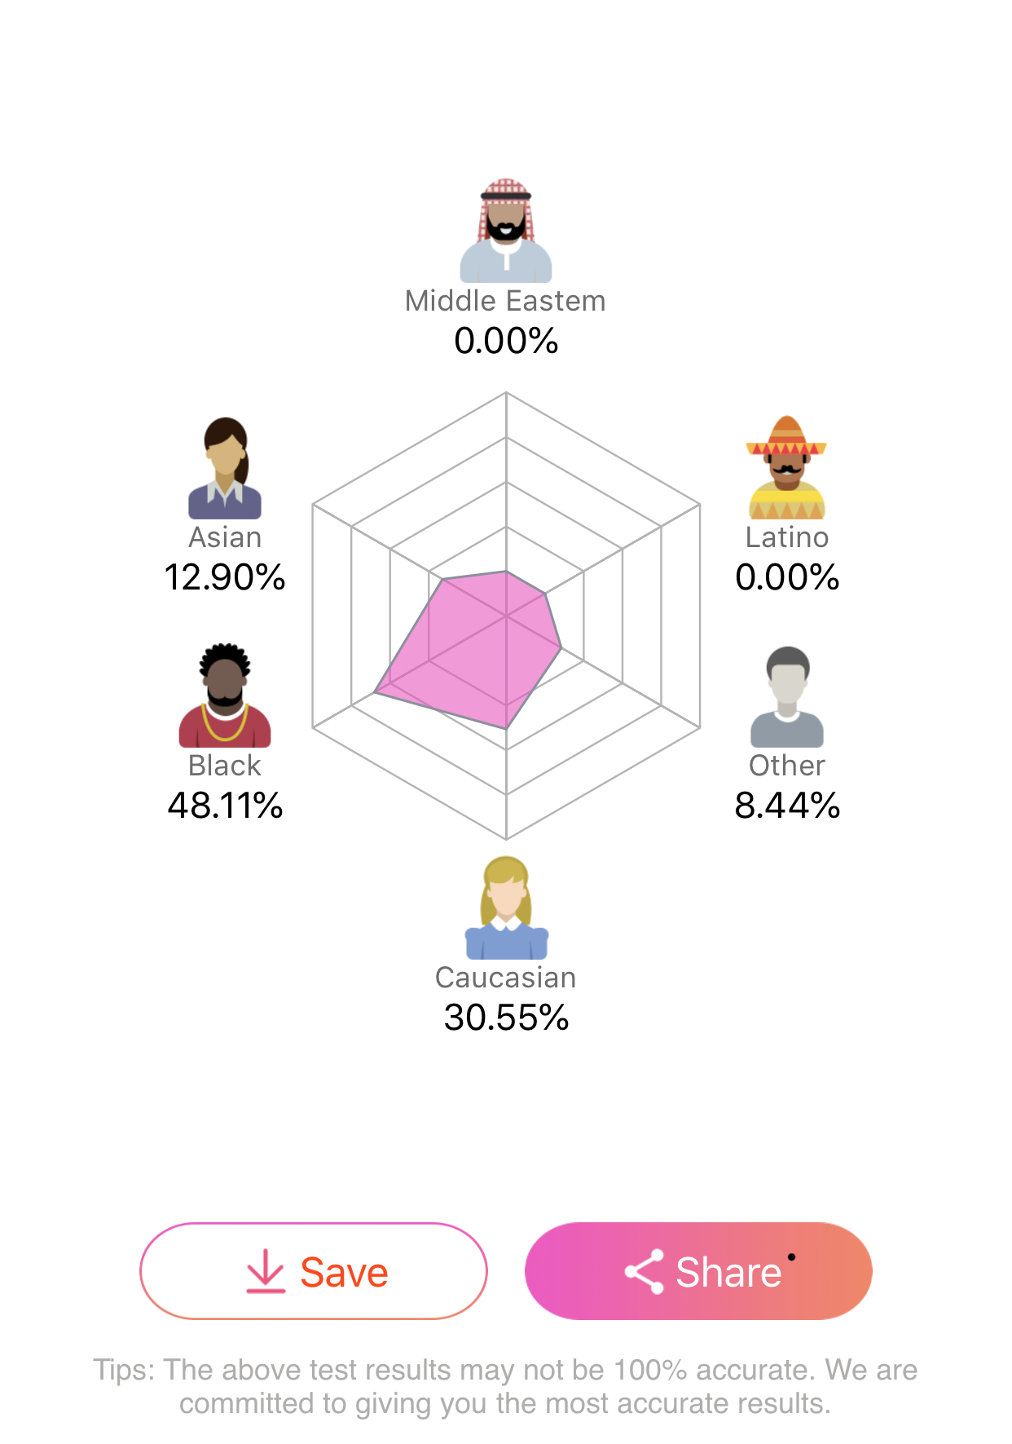This screenshot has height=1444, width=1012.
Task: Click the share icon in Share button
Action: click(645, 1271)
